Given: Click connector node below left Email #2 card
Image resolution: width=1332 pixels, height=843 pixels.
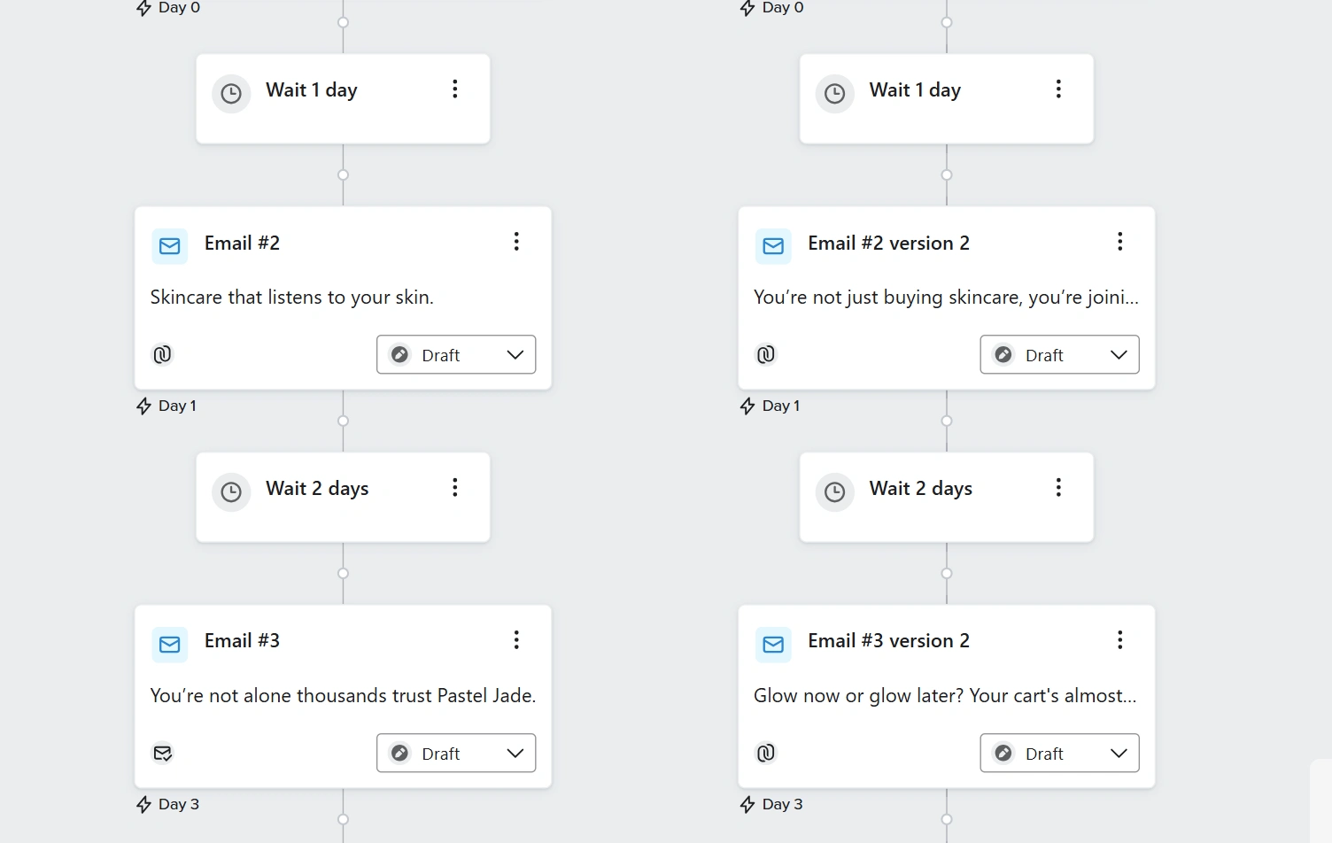Looking at the screenshot, I should point(343,421).
